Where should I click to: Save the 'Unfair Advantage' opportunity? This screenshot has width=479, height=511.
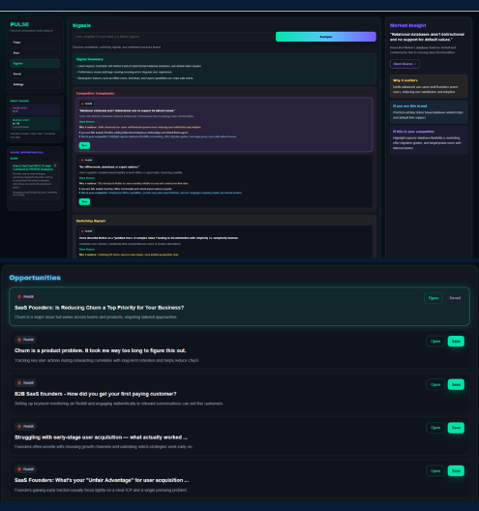(x=456, y=471)
